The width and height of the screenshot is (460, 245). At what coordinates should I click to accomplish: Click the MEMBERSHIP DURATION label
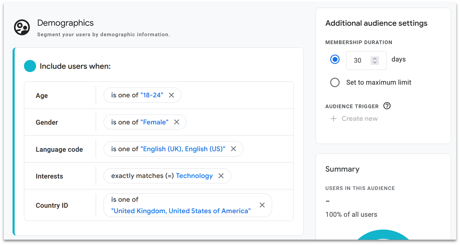tap(359, 42)
